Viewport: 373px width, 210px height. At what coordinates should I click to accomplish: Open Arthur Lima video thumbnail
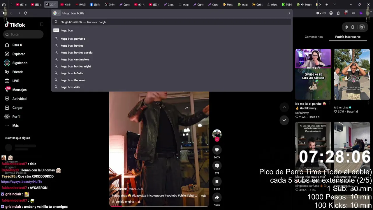pyautogui.click(x=352, y=74)
